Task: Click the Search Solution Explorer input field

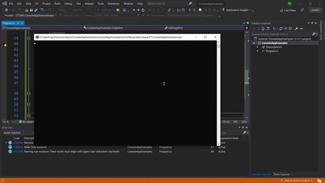Action: tap(281, 34)
